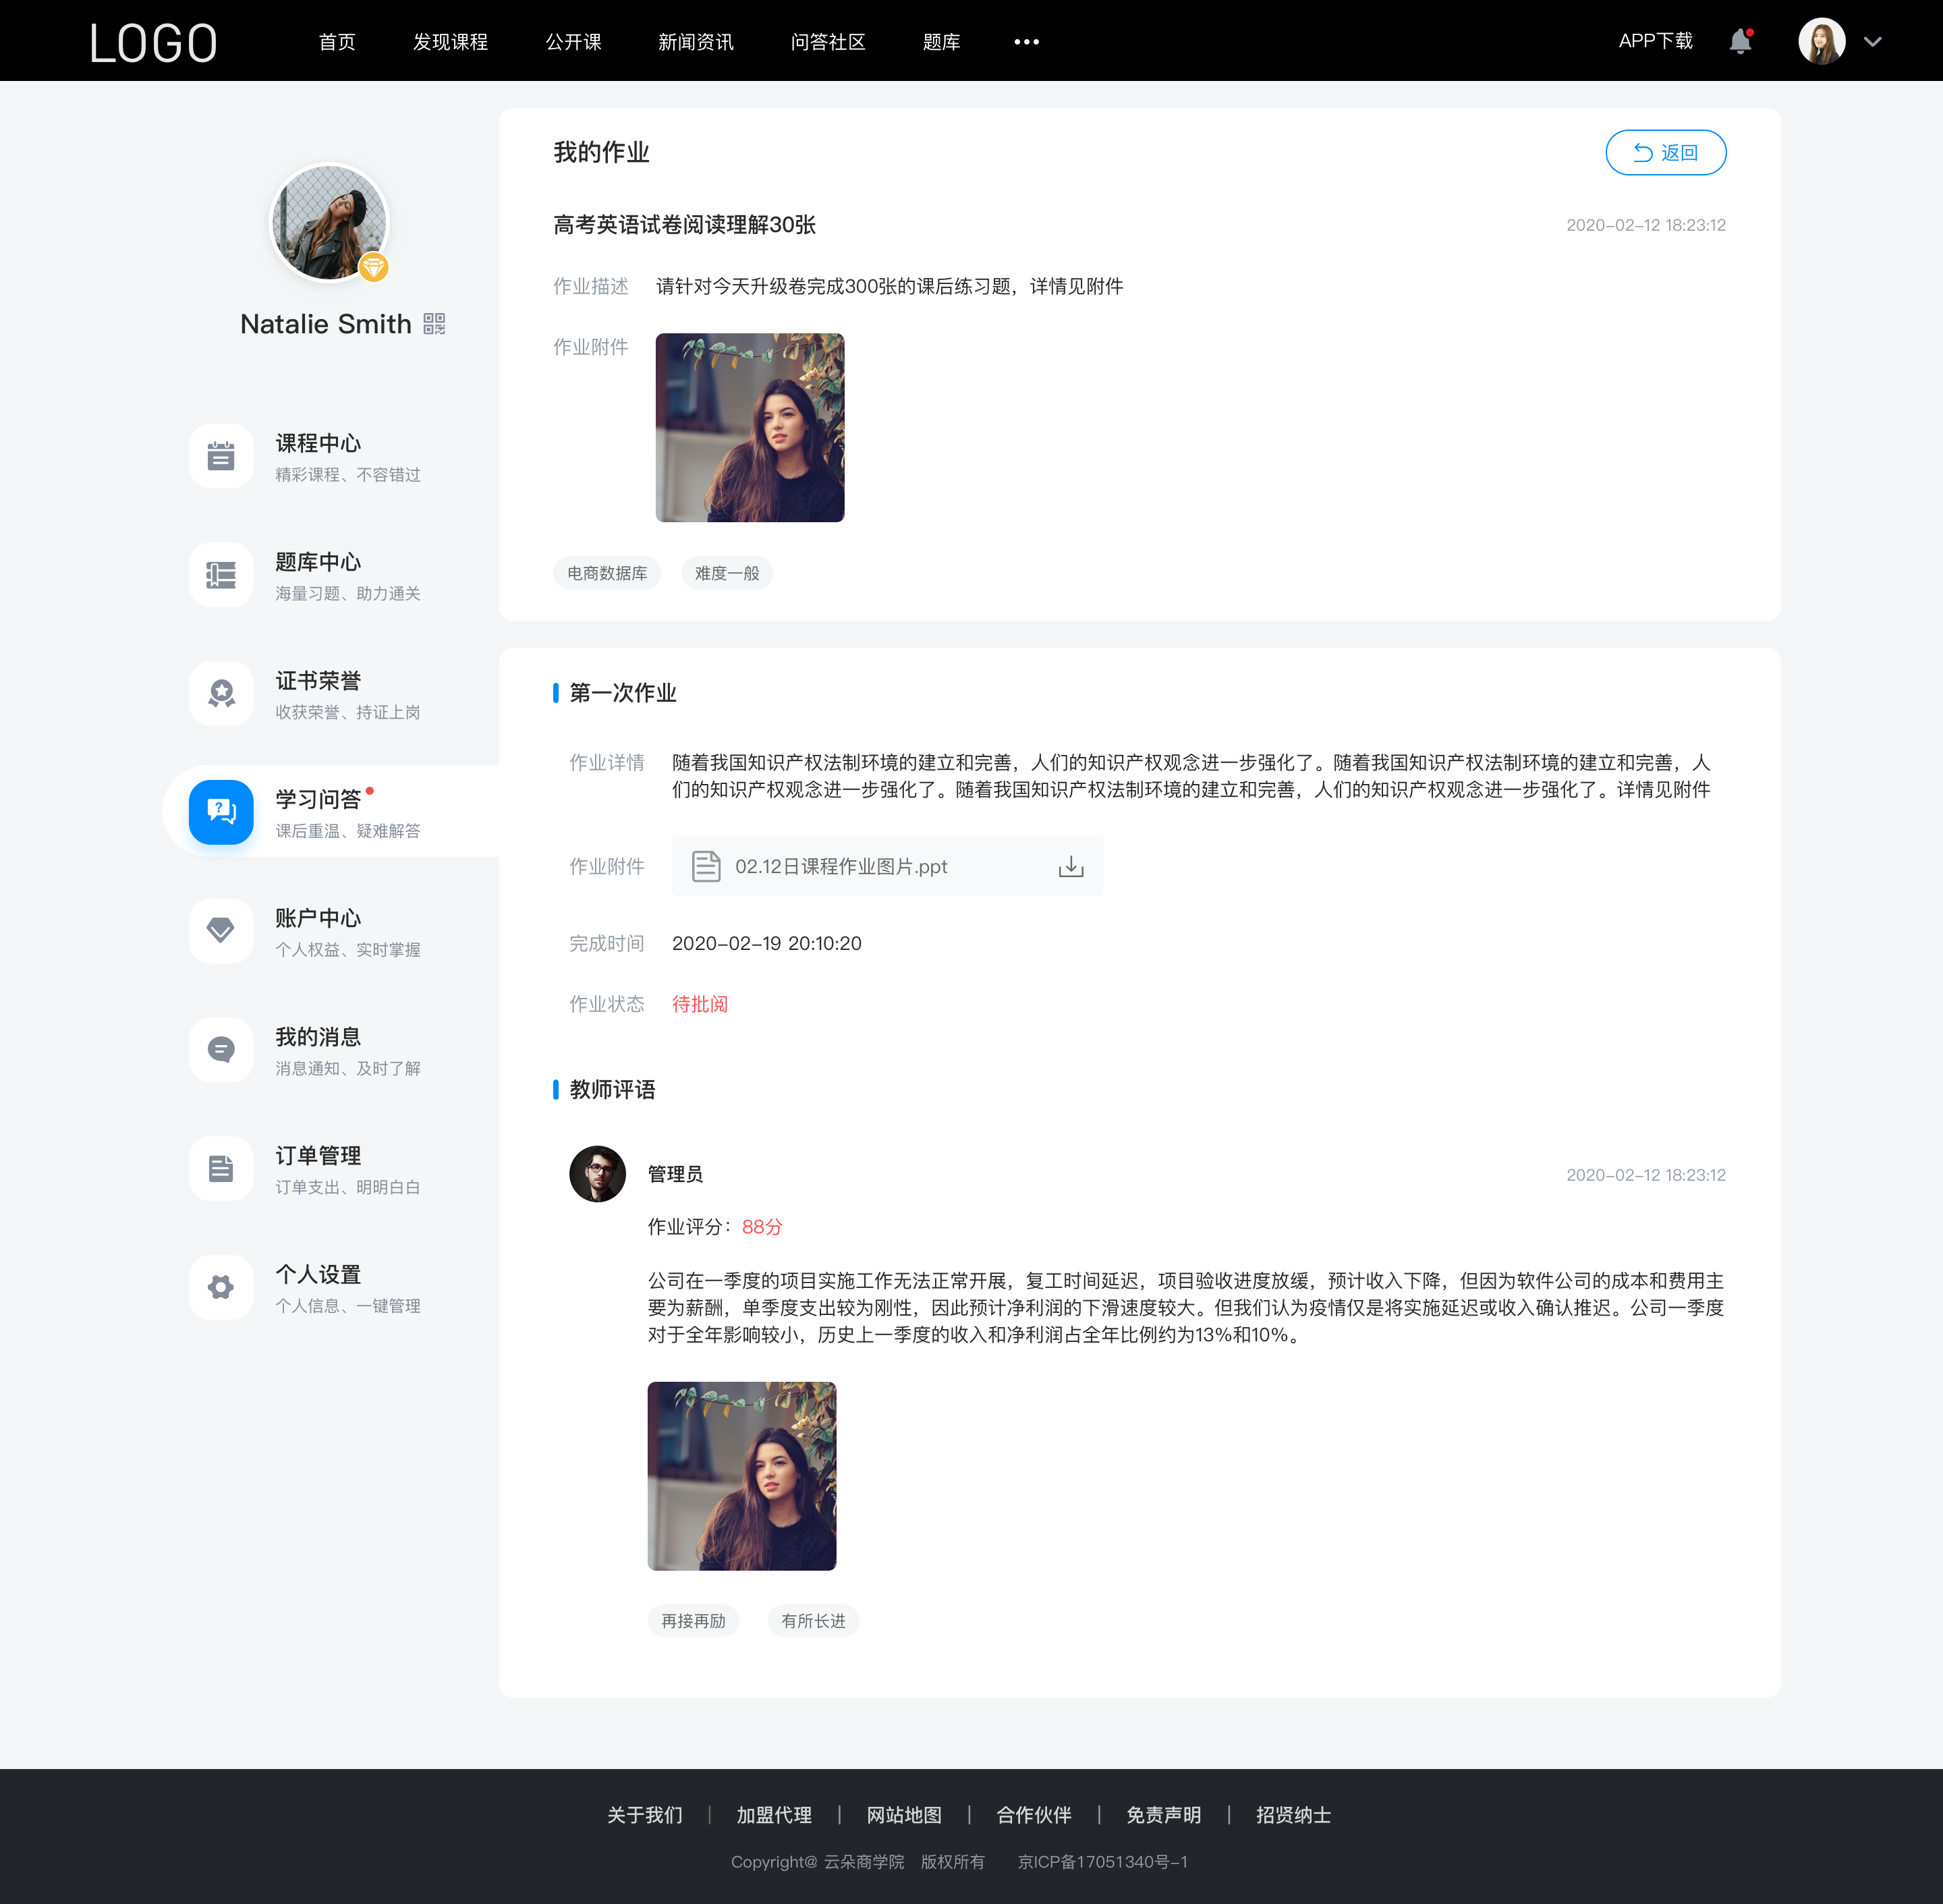Open the 发现课程 menu item
Screen dimensions: 1943x1904
(450, 38)
